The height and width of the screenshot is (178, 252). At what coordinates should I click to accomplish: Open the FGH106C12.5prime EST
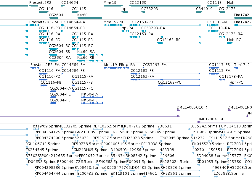[x=27, y=147]
